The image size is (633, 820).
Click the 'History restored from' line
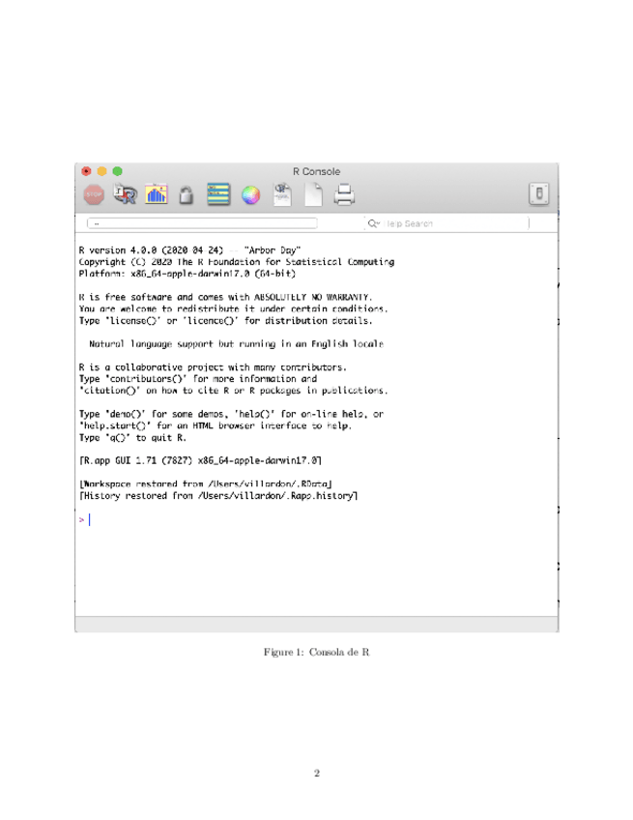[x=218, y=496]
